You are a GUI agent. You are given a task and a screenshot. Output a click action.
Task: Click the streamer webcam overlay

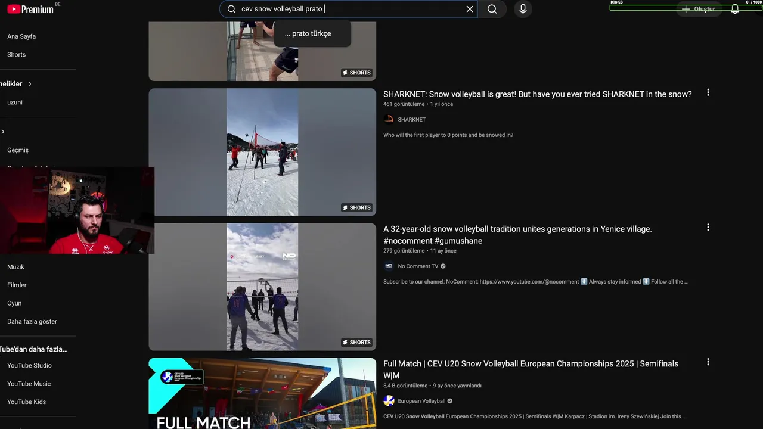[77, 210]
